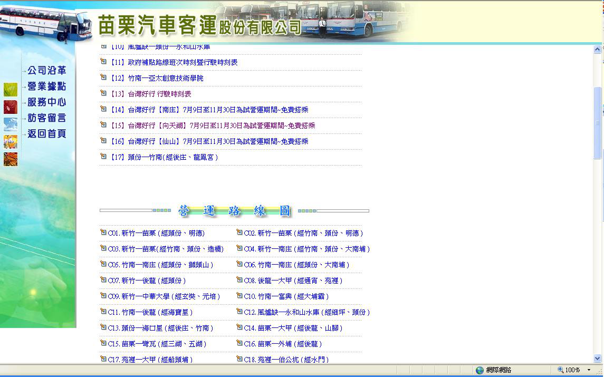Viewport: 604px width, 377px height.
Task: Open link 【12】竹南—亞太創意技術學院
Action: [x=156, y=78]
